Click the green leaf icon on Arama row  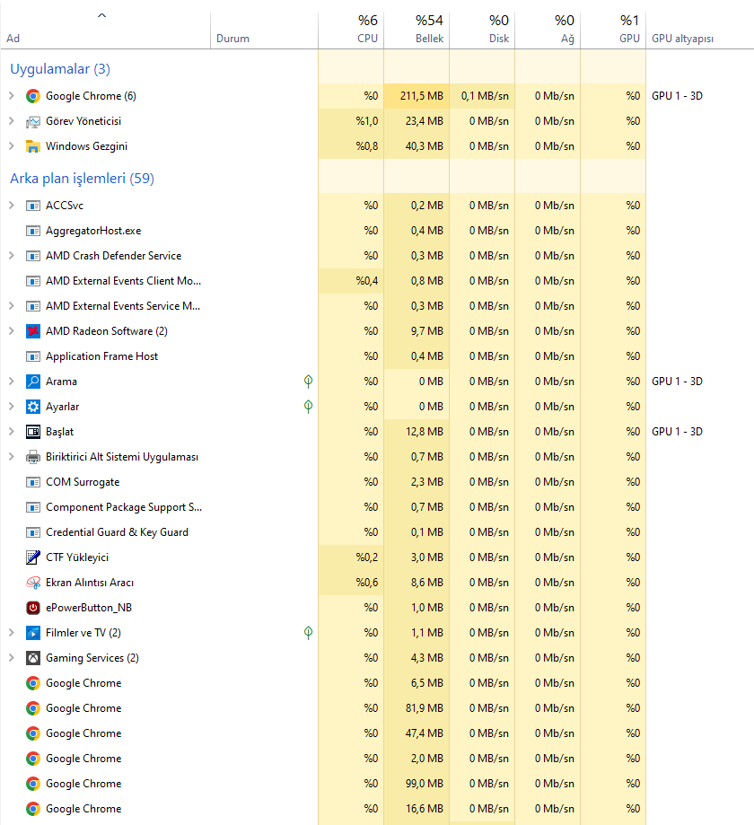coord(309,382)
